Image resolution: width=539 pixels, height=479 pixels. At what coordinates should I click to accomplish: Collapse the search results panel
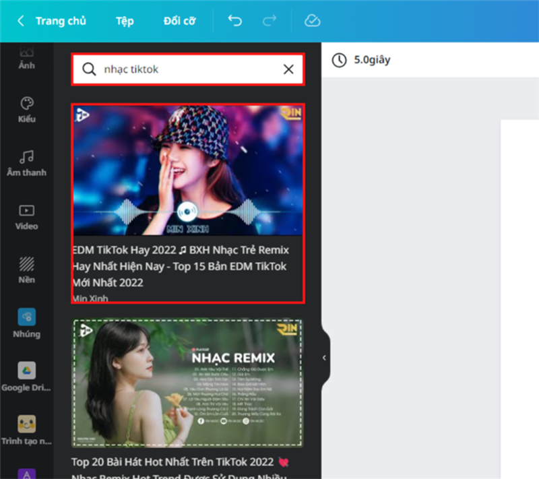pyautogui.click(x=325, y=357)
